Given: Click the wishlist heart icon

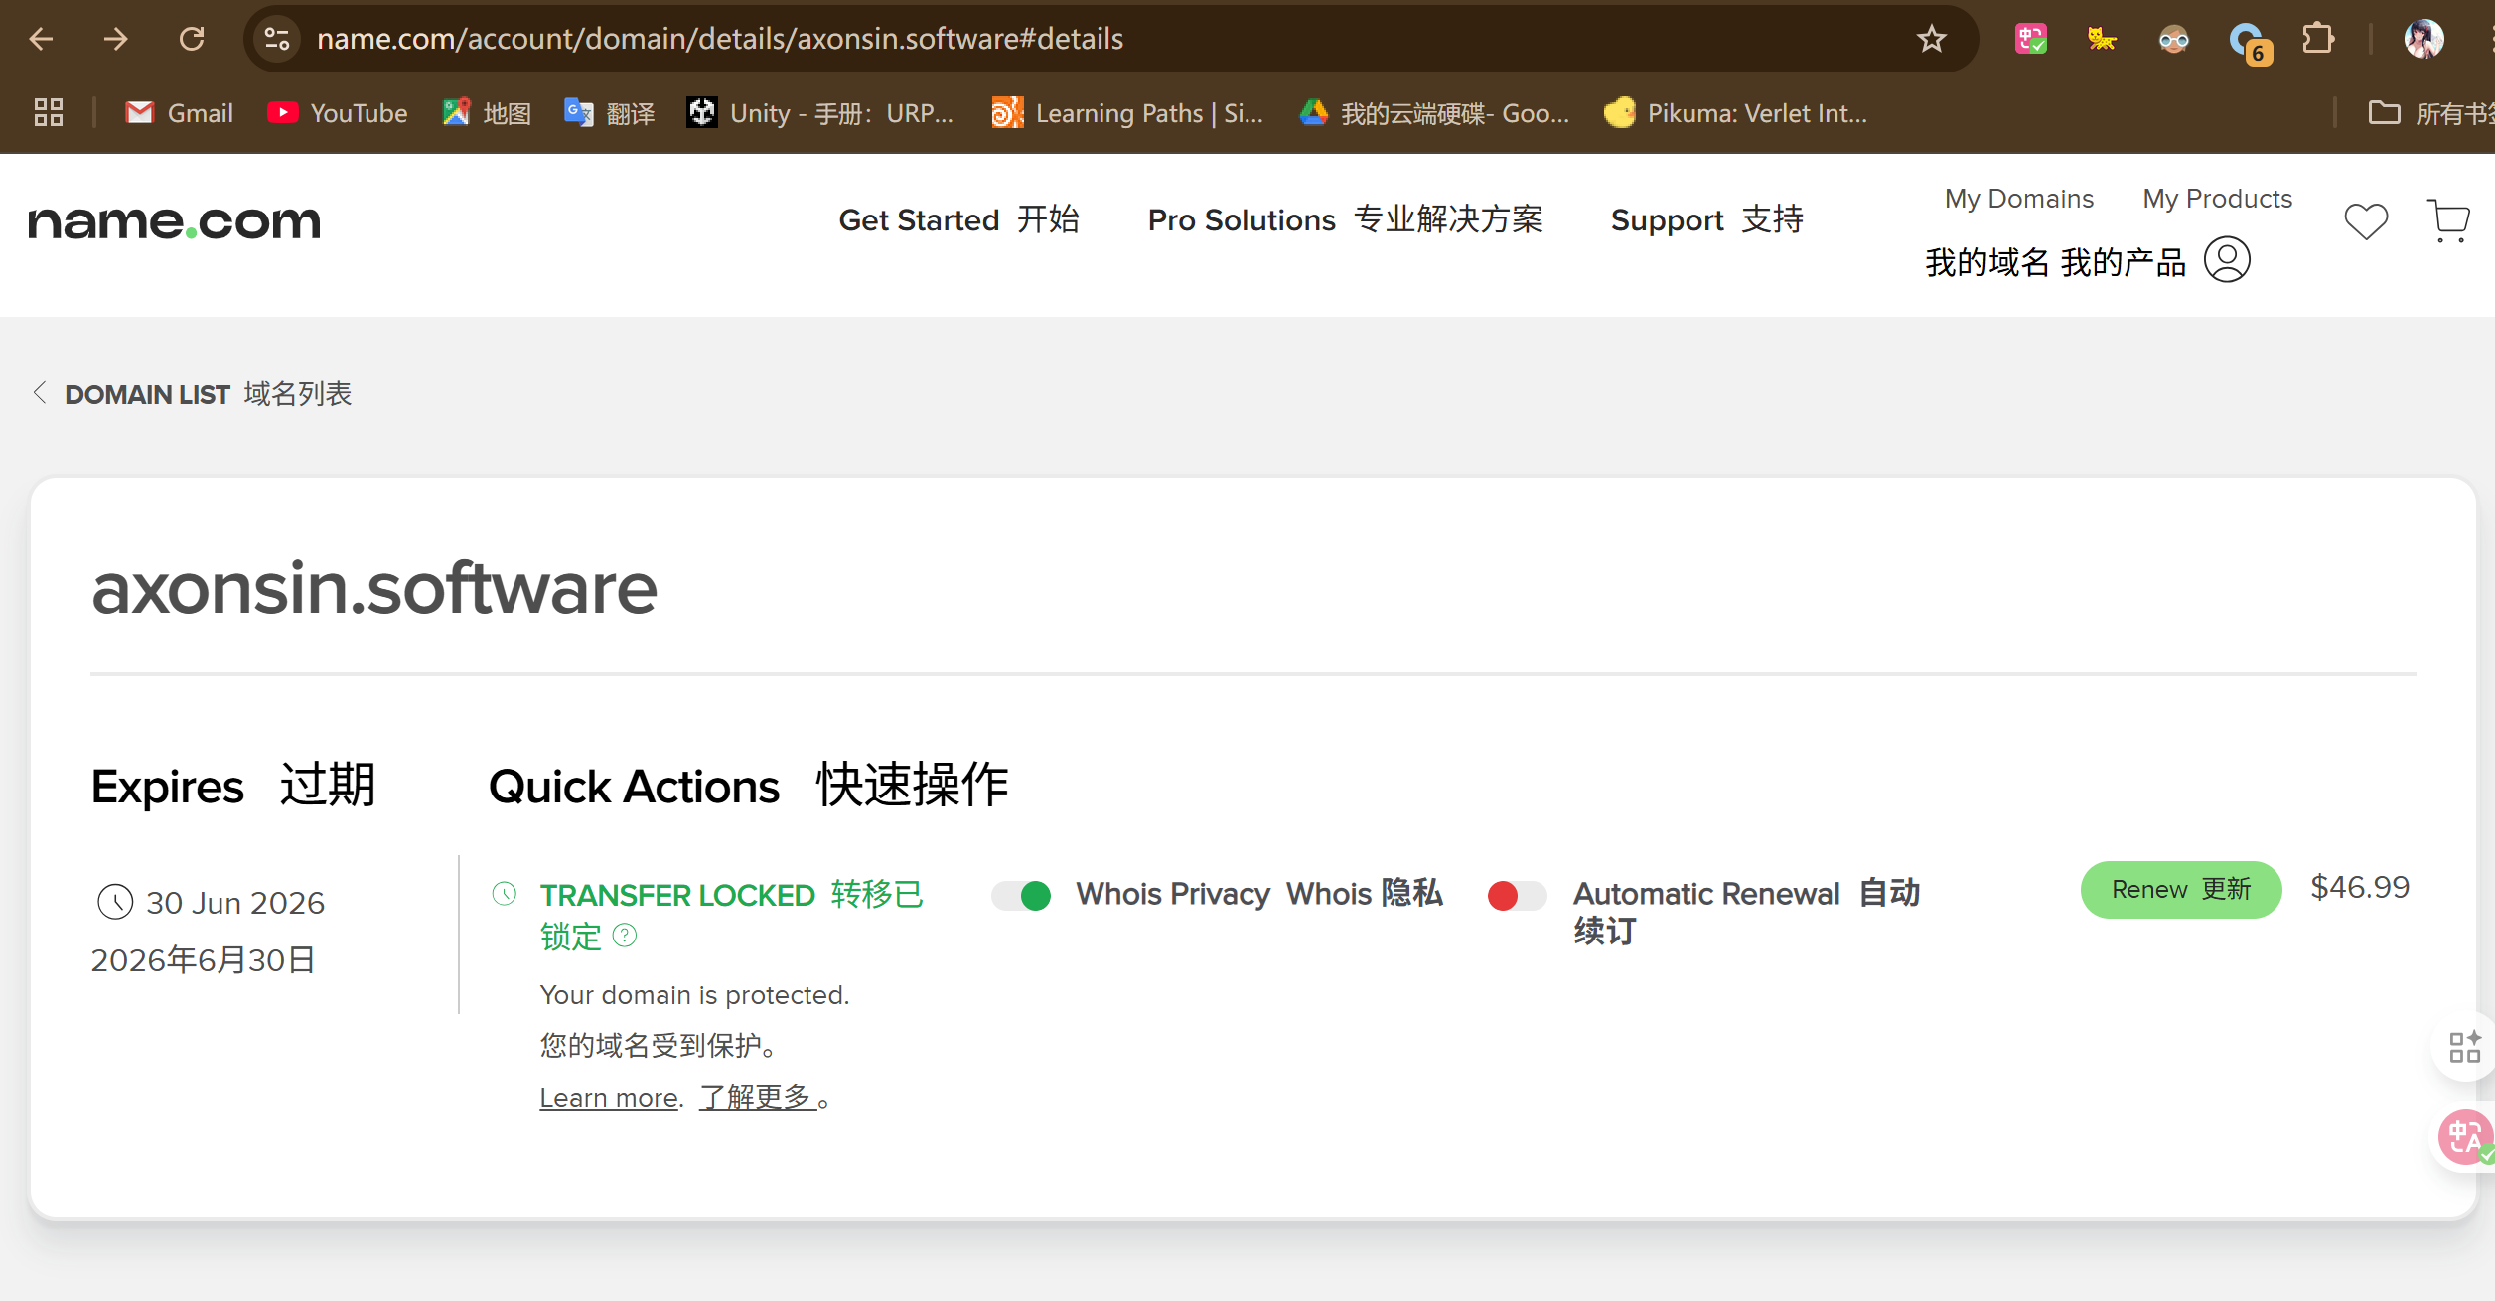Looking at the screenshot, I should tap(2365, 220).
